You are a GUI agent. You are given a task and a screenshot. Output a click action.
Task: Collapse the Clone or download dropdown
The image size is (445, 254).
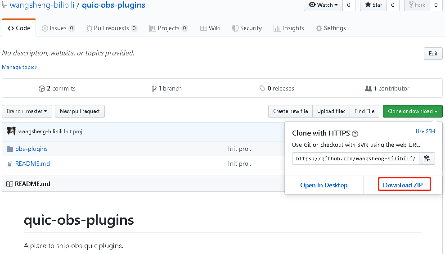coord(413,111)
